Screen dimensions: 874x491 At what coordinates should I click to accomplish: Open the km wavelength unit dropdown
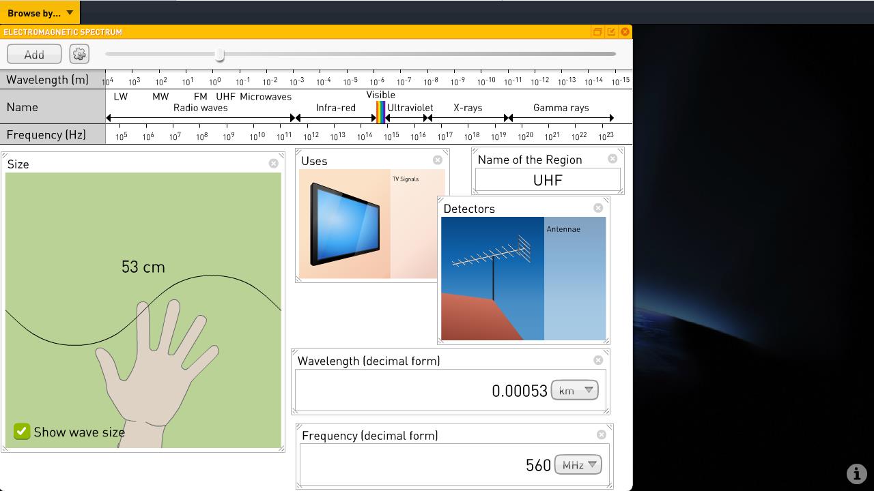click(x=574, y=390)
